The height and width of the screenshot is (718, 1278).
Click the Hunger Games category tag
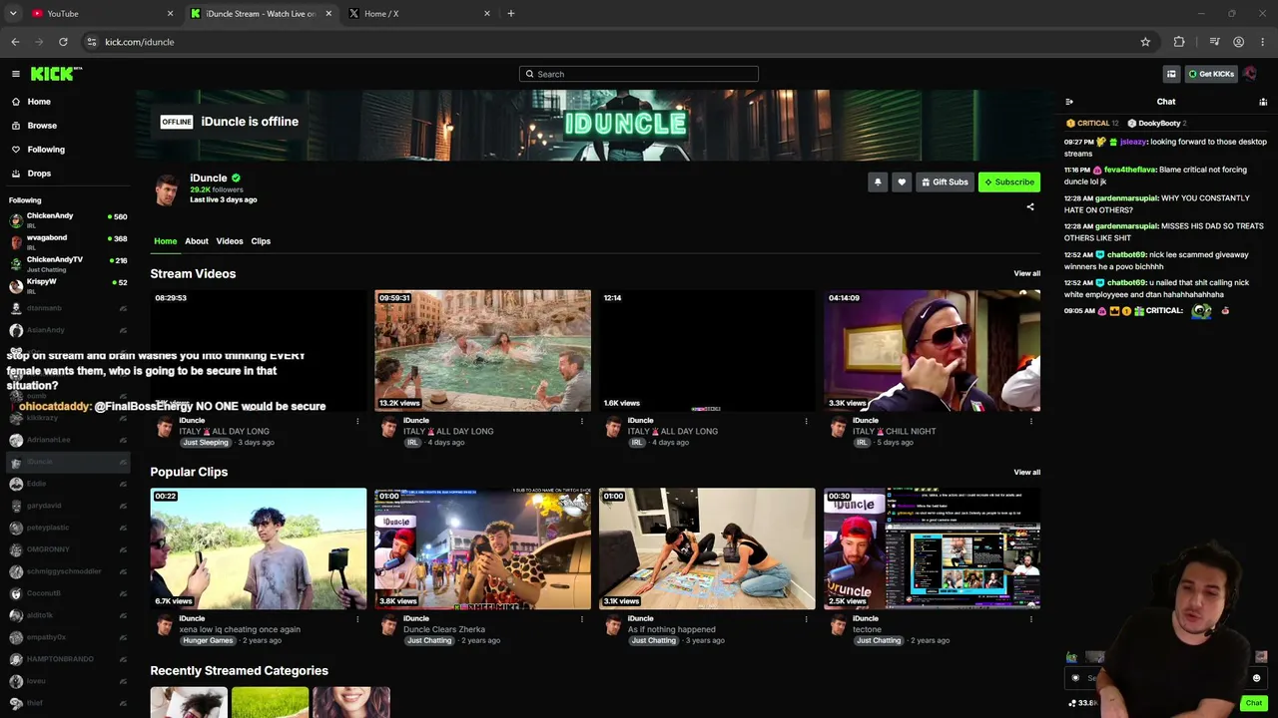click(209, 640)
